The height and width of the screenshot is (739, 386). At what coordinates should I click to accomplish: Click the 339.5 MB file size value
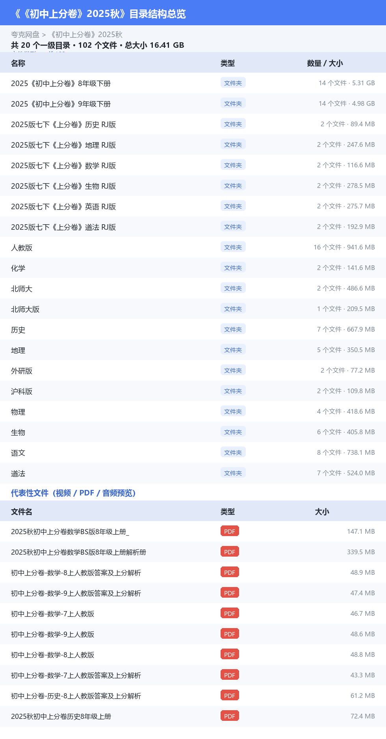click(361, 552)
